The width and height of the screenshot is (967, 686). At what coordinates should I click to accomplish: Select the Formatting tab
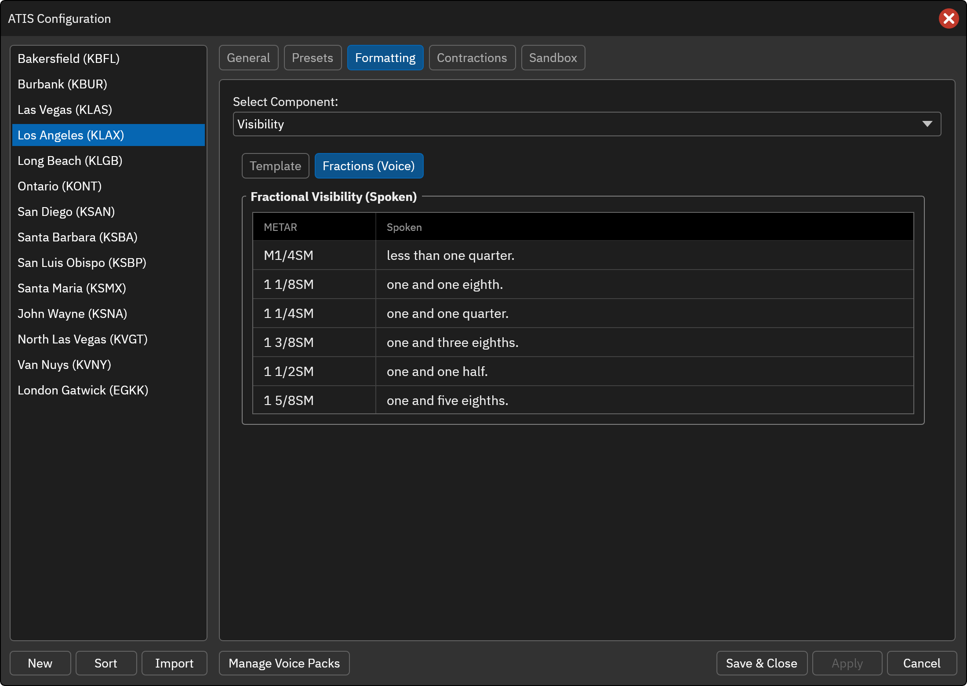[385, 58]
